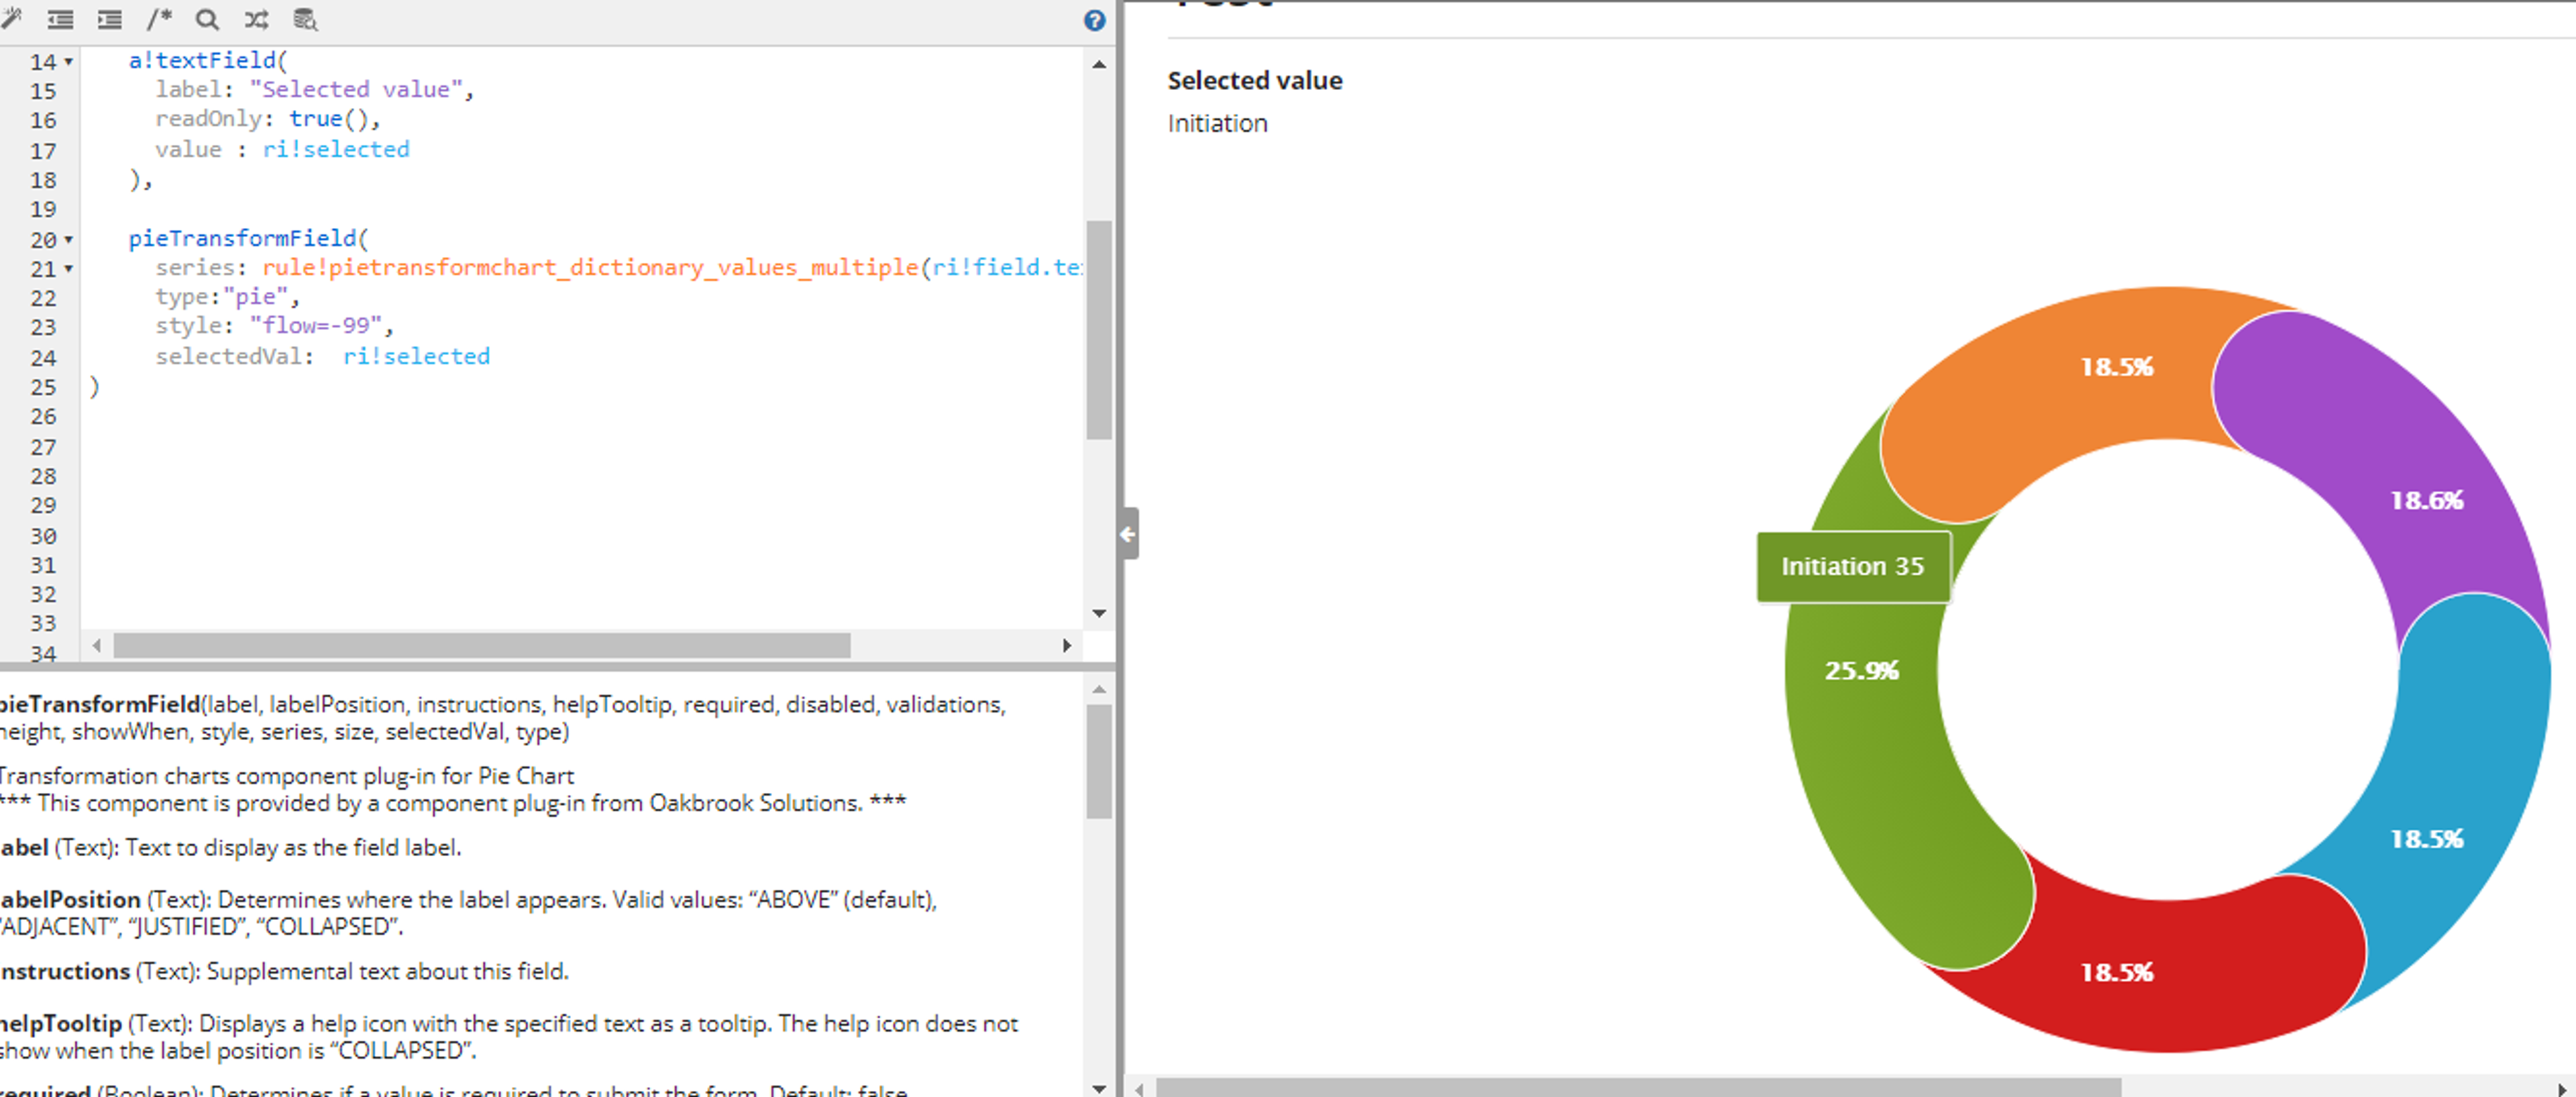Click the helpTooltip parameter description
The width and height of the screenshot is (2576, 1097).
508,1037
